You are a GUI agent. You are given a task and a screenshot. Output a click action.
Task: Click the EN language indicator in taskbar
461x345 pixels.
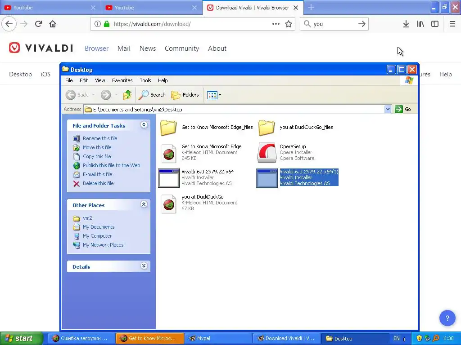[396, 338]
